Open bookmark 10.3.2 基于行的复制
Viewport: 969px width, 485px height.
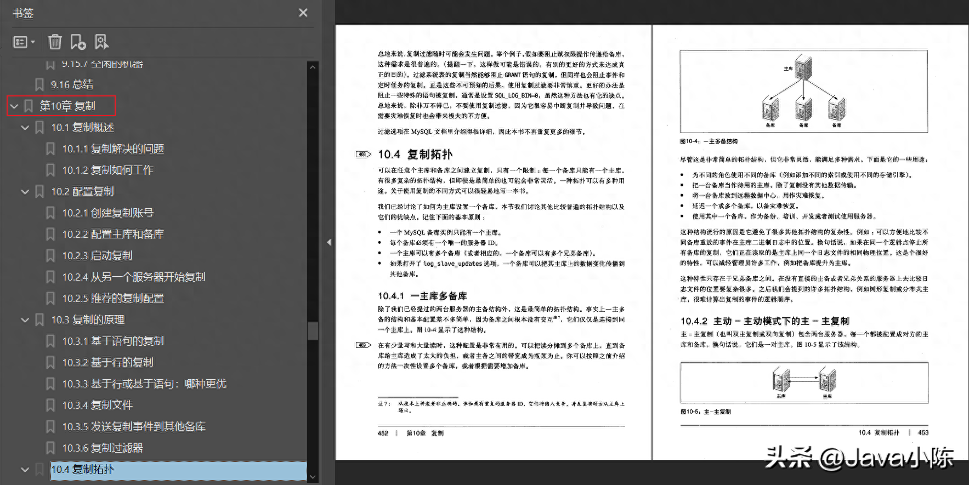point(107,362)
